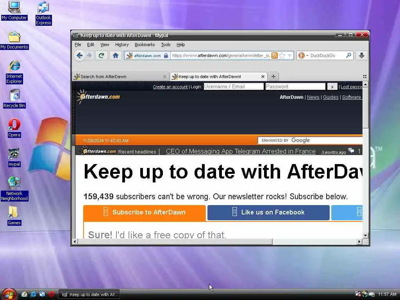This screenshot has height=300, width=400.
Task: Click the page's vertical scrollbar down arrow
Action: point(365,235)
